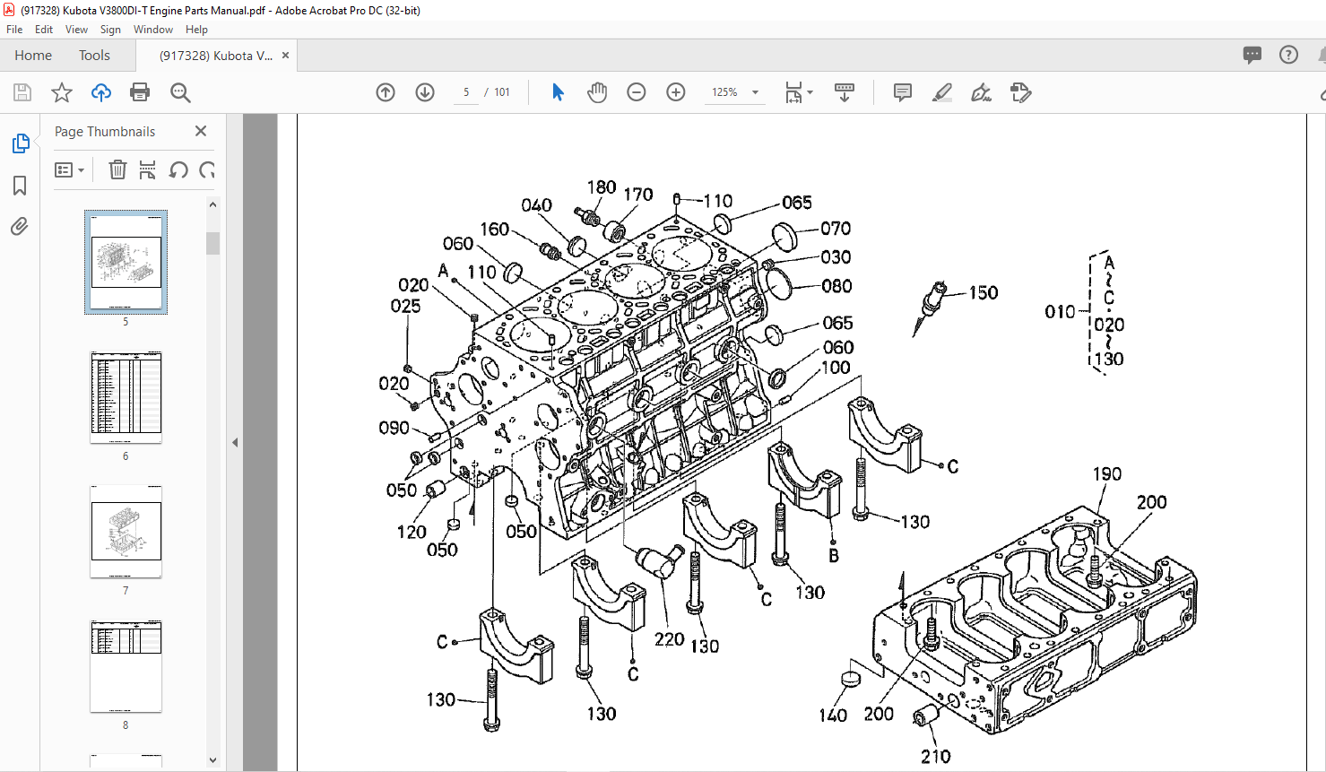Screen dimensions: 1326x772
Task: Close the Kubota document tab
Action: pos(286,56)
